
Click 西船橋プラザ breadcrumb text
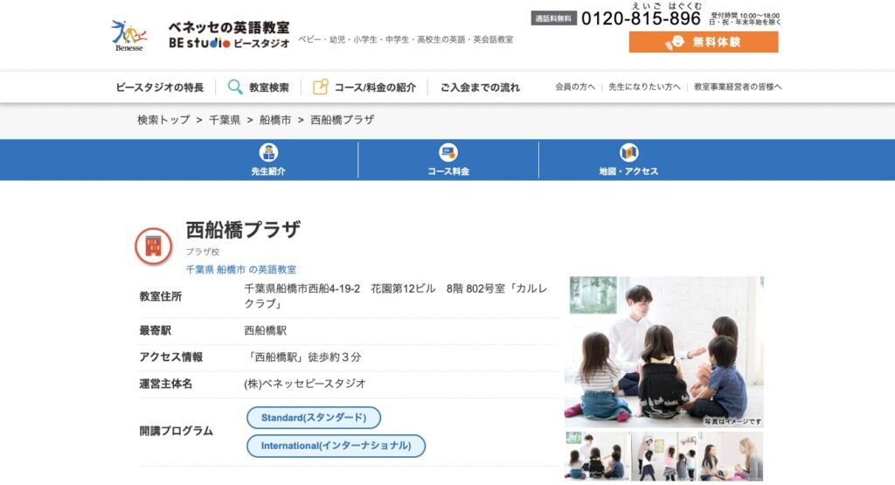click(x=343, y=120)
